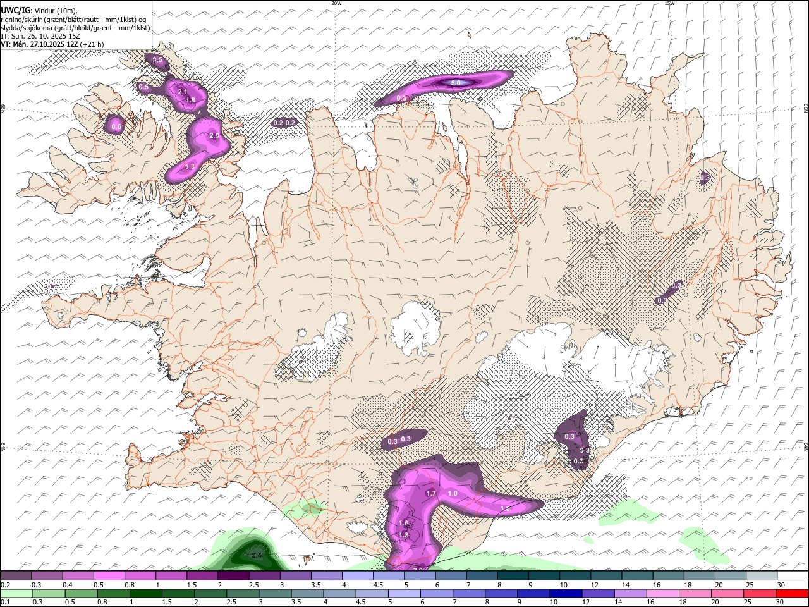The image size is (809, 607).
Task: Pick snow scale swatch between 0.5 and 0.8
Action: pos(109,576)
